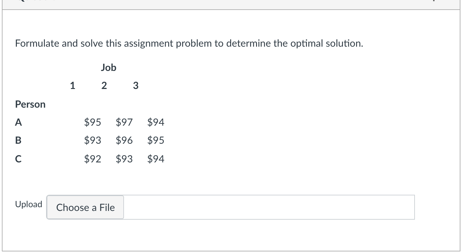Select the $94 value for Person C
The height and width of the screenshot is (252, 461).
point(156,159)
